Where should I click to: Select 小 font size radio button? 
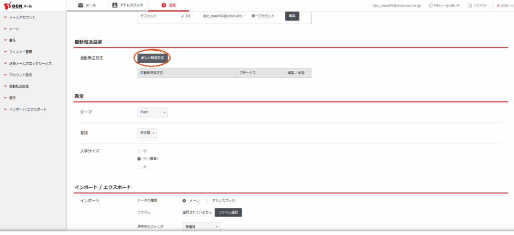click(139, 151)
